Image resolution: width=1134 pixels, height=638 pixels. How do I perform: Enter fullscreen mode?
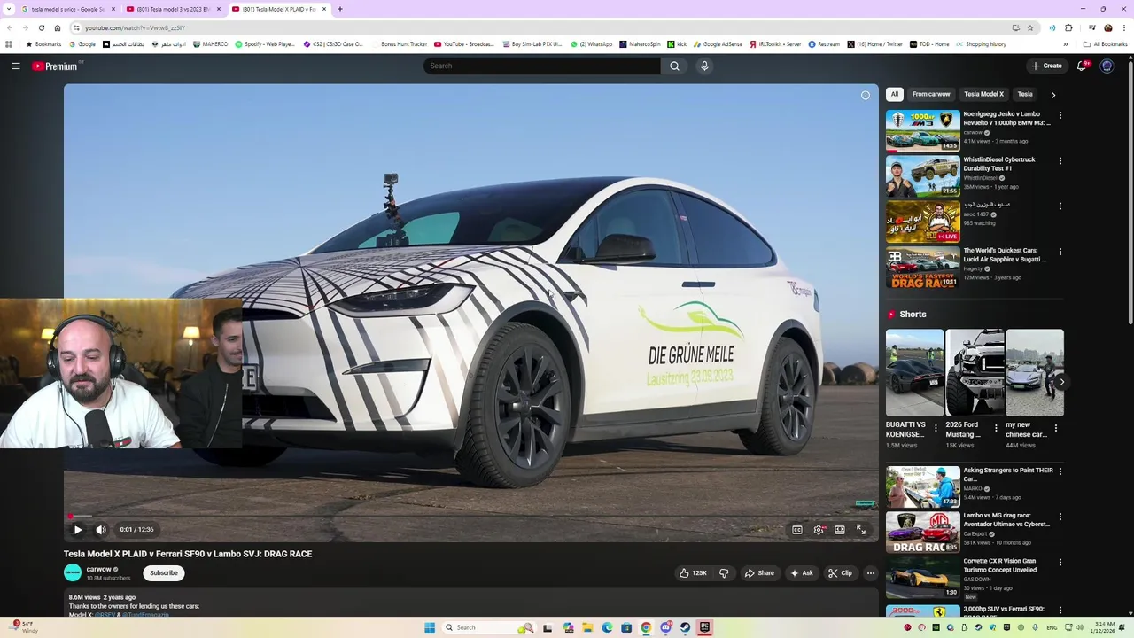tap(861, 530)
